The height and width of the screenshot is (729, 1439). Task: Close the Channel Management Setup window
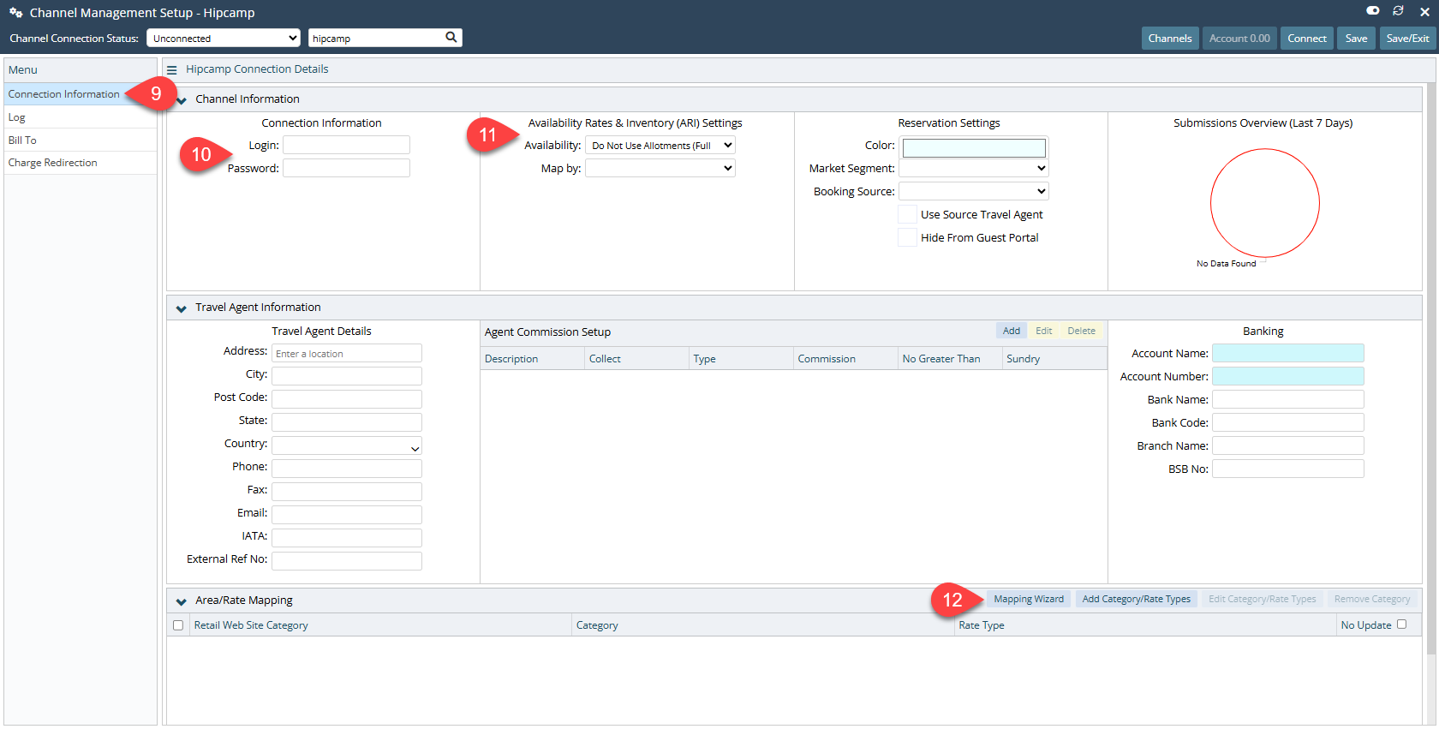pos(1424,12)
